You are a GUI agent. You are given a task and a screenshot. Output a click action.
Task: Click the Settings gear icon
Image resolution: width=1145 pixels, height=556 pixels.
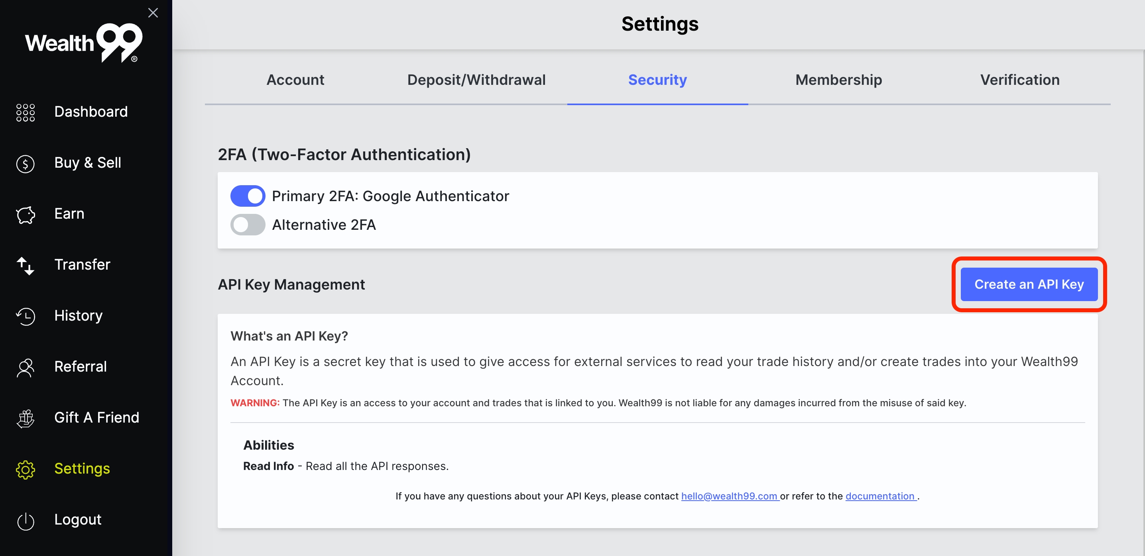pyautogui.click(x=26, y=470)
